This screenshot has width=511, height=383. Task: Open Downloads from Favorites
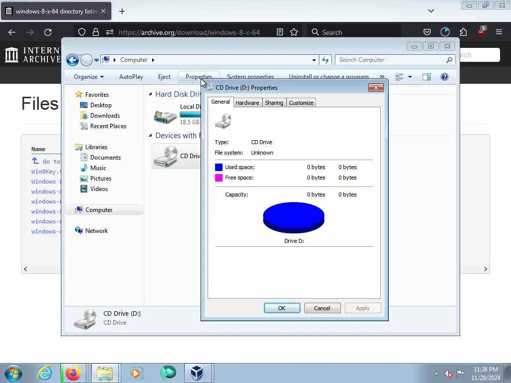[x=105, y=116]
